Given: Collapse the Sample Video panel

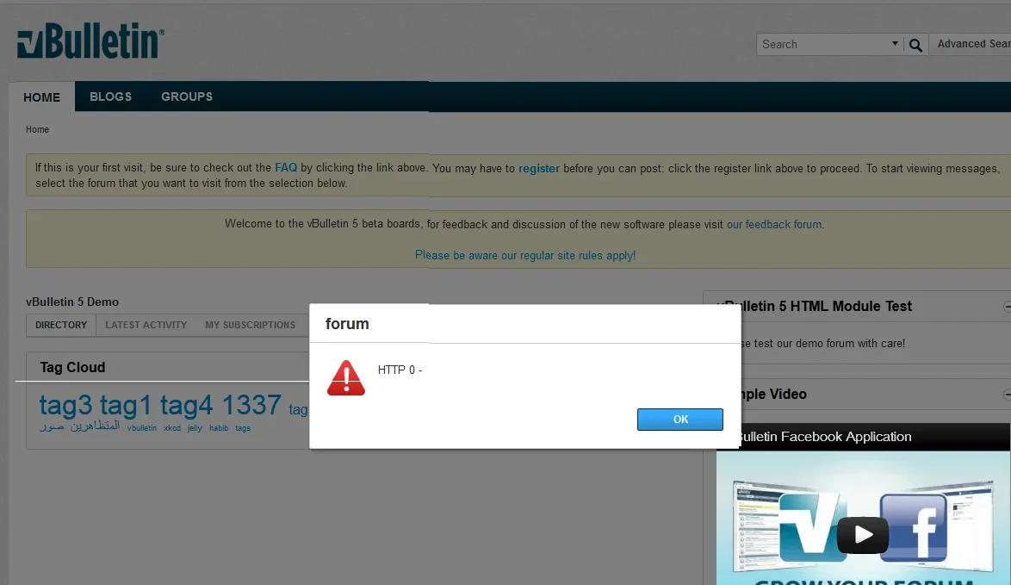Looking at the screenshot, I should (x=1008, y=394).
